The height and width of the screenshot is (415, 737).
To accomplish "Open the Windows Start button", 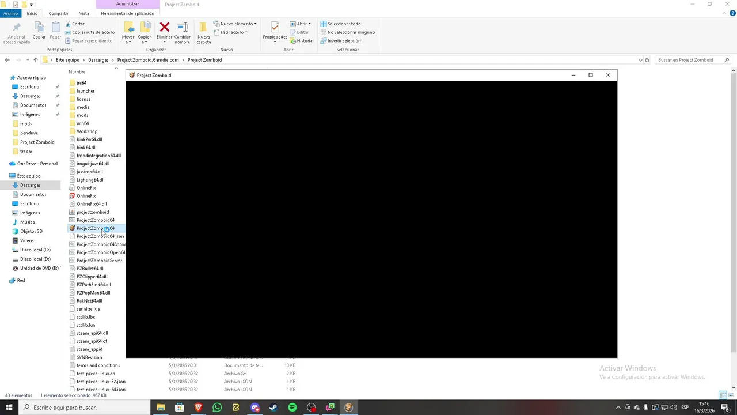I will pos(9,408).
